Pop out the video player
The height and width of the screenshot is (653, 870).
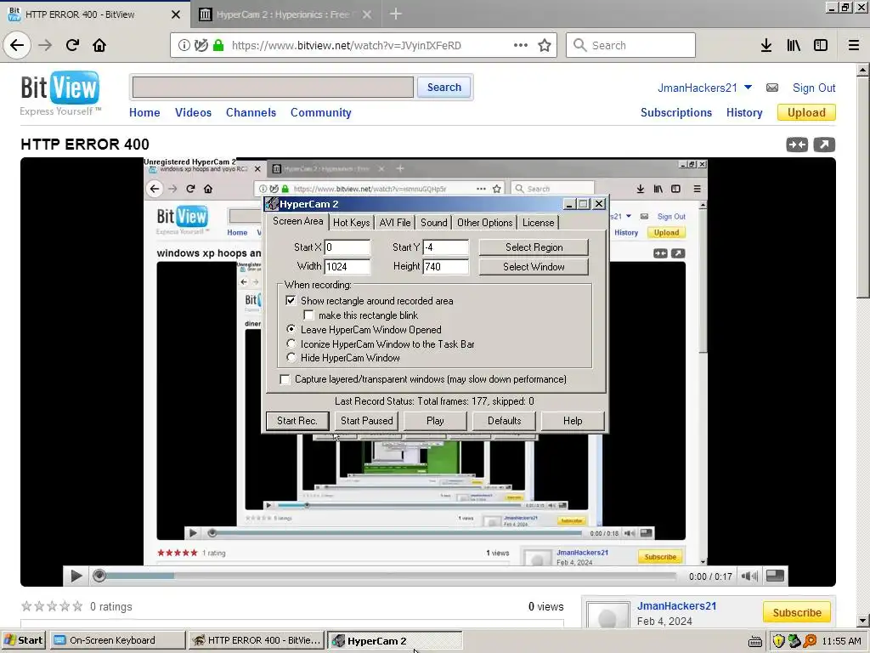click(824, 145)
